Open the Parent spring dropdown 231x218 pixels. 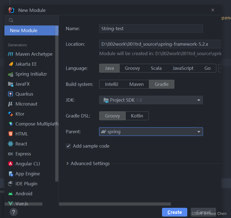tap(151, 132)
